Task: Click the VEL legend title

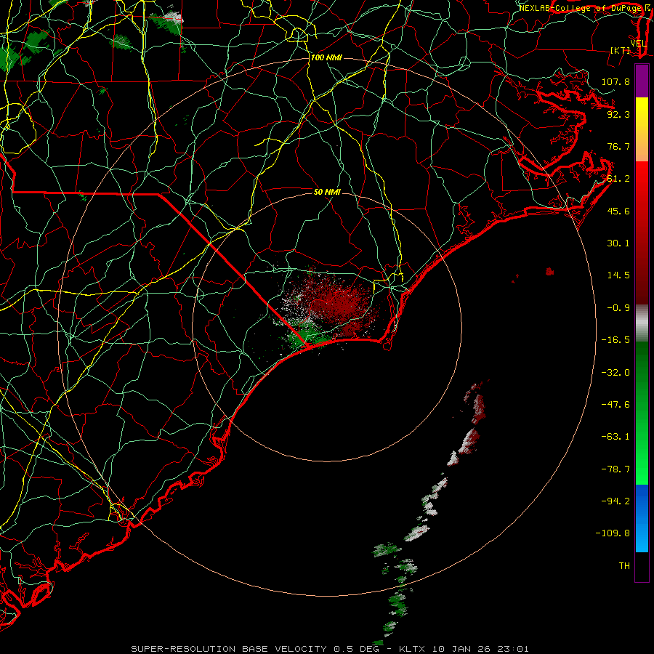Action: pyautogui.click(x=638, y=44)
